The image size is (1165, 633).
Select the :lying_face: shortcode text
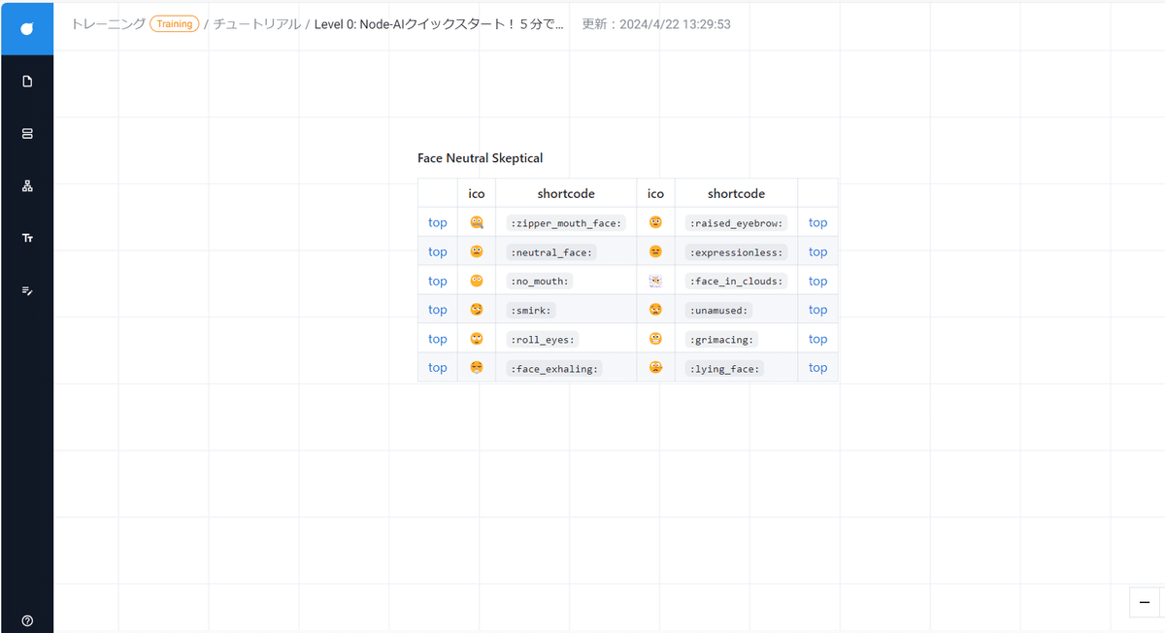coord(726,369)
